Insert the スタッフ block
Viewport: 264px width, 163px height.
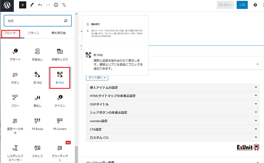37,151
